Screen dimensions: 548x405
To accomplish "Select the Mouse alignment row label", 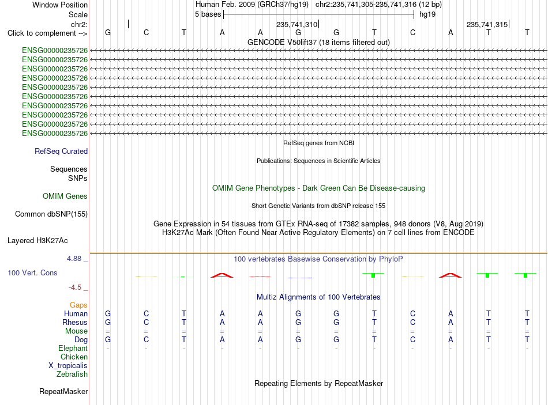I will [x=76, y=331].
